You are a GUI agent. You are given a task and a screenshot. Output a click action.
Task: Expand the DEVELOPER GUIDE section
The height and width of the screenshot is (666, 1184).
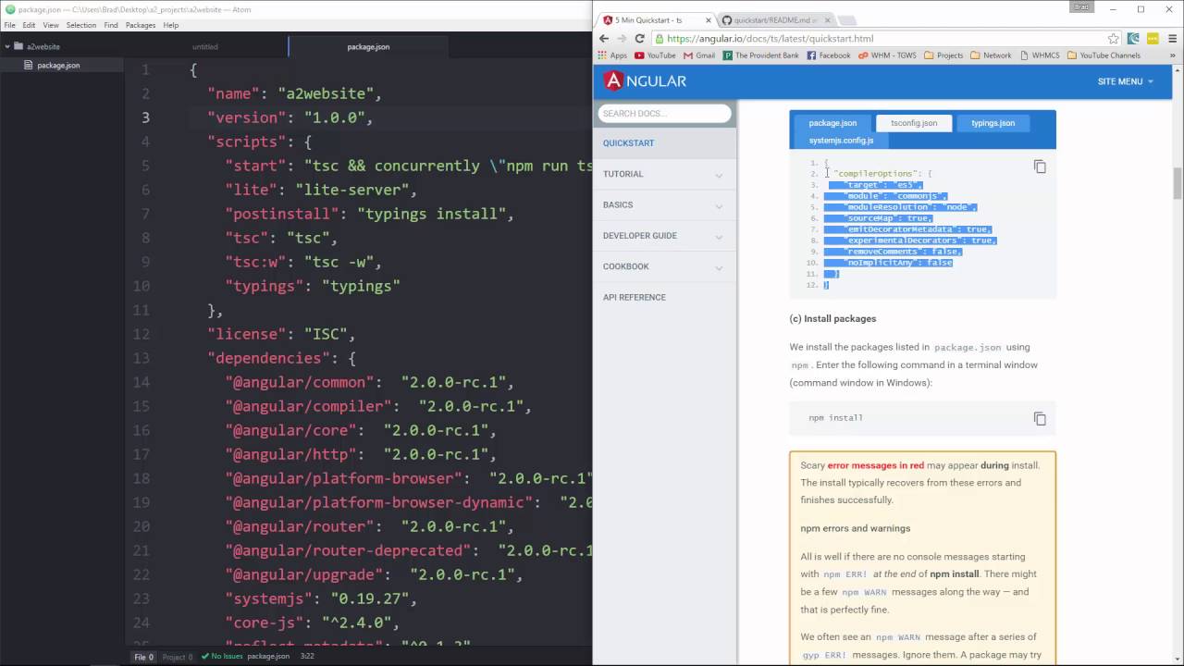(x=664, y=235)
